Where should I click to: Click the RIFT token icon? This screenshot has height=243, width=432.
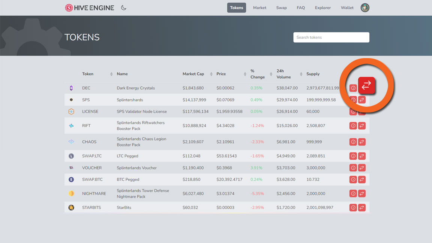(71, 126)
